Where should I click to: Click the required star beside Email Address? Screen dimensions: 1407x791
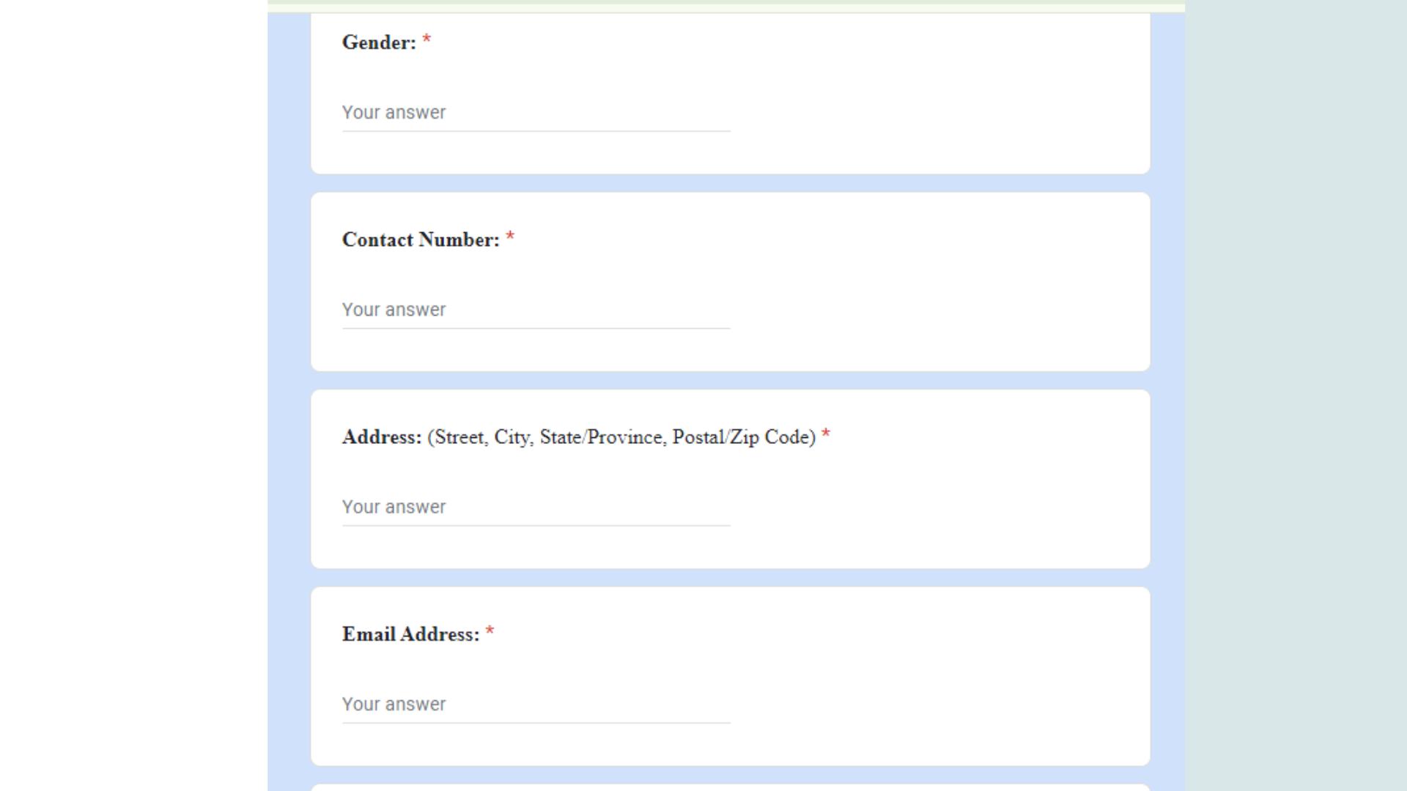(490, 632)
